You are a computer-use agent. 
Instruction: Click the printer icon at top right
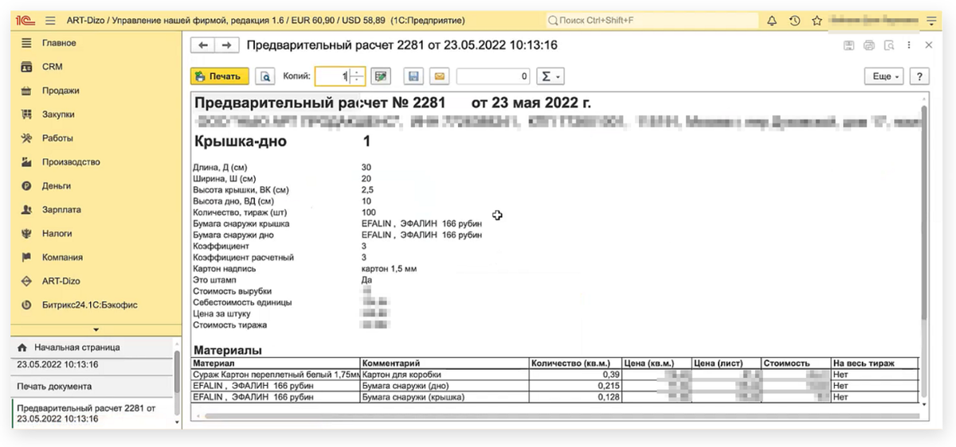[869, 46]
